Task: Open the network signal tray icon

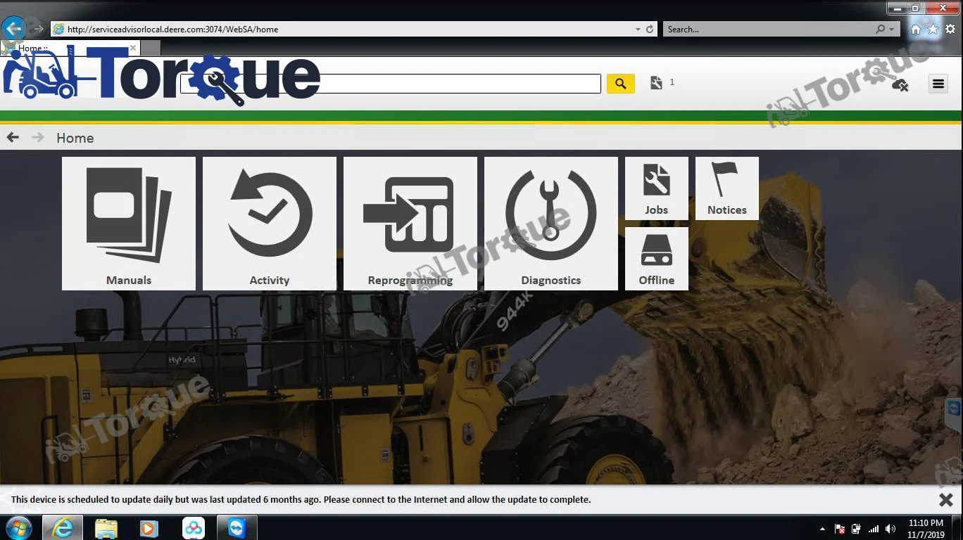Action: tap(874, 529)
